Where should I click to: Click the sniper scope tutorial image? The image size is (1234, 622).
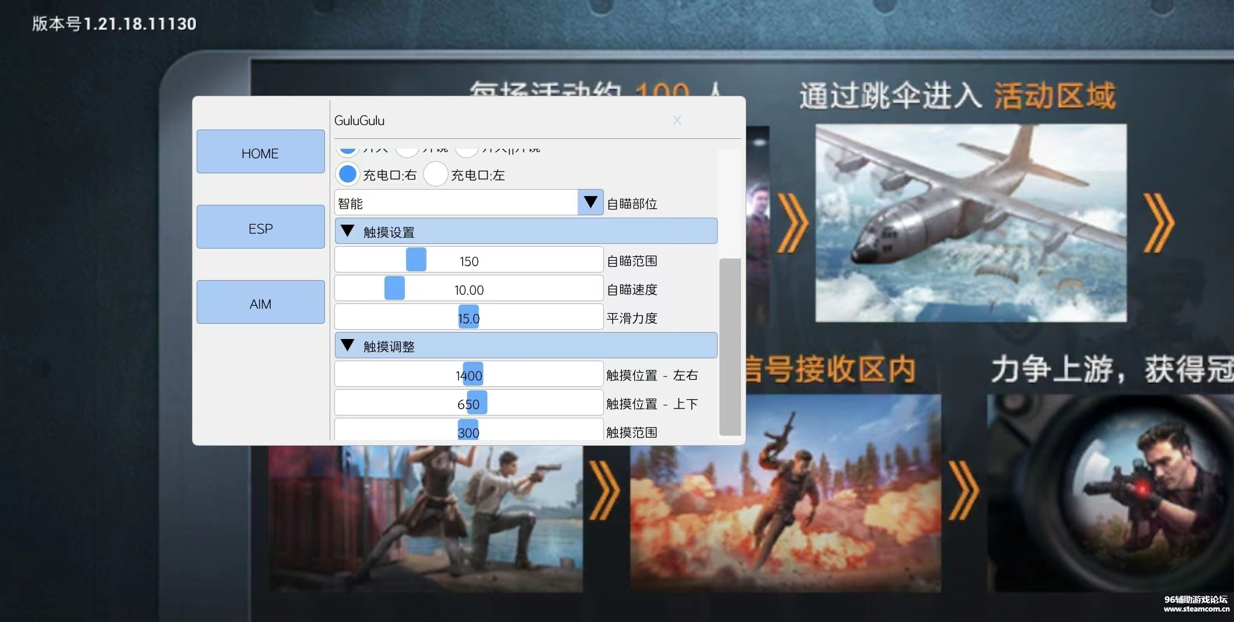click(x=1109, y=493)
